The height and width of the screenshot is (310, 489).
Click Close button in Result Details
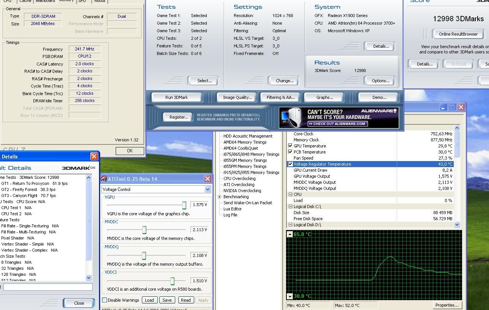point(79,303)
